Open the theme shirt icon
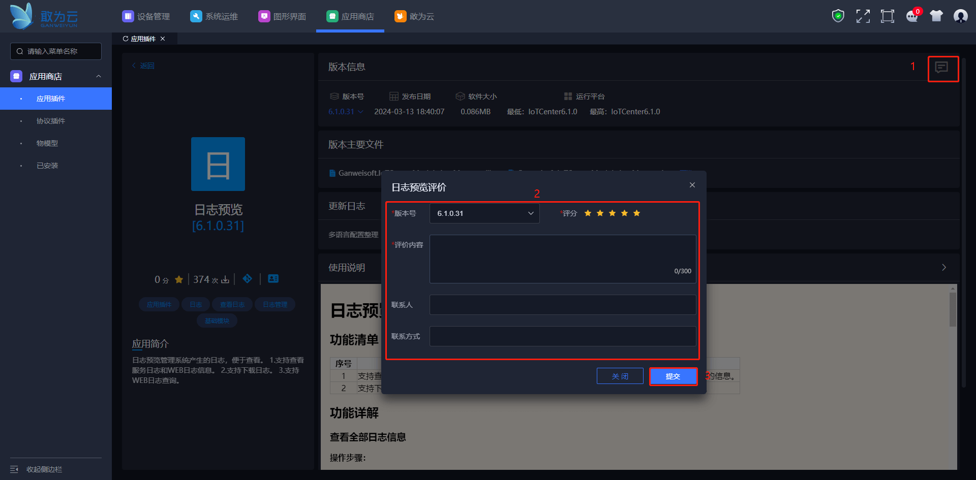 936,16
